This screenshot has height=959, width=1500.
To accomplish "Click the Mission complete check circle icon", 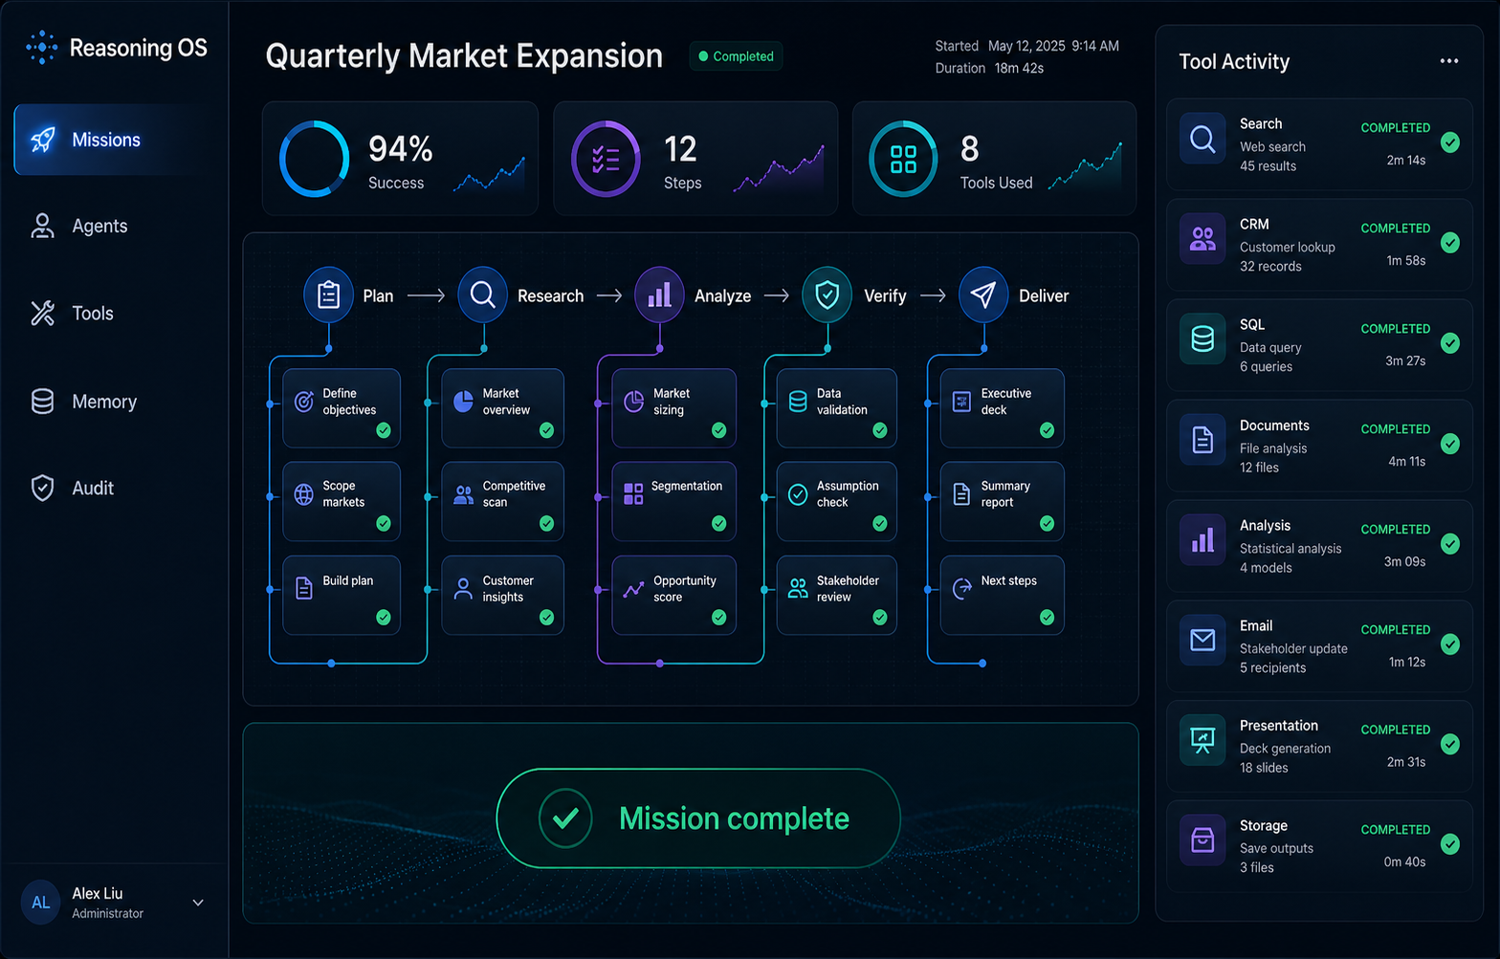I will point(565,818).
